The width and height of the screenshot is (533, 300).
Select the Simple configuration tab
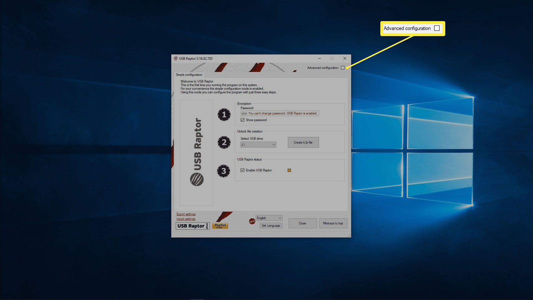[x=189, y=75]
